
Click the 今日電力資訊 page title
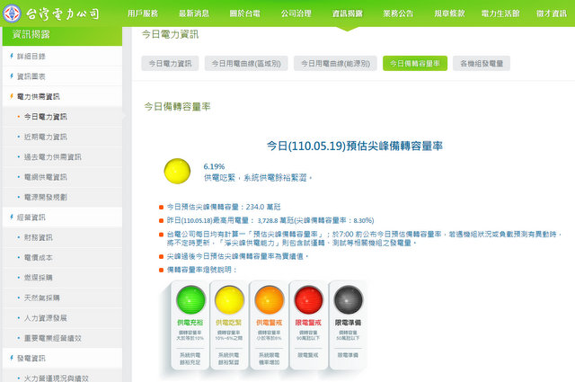pyautogui.click(x=170, y=34)
